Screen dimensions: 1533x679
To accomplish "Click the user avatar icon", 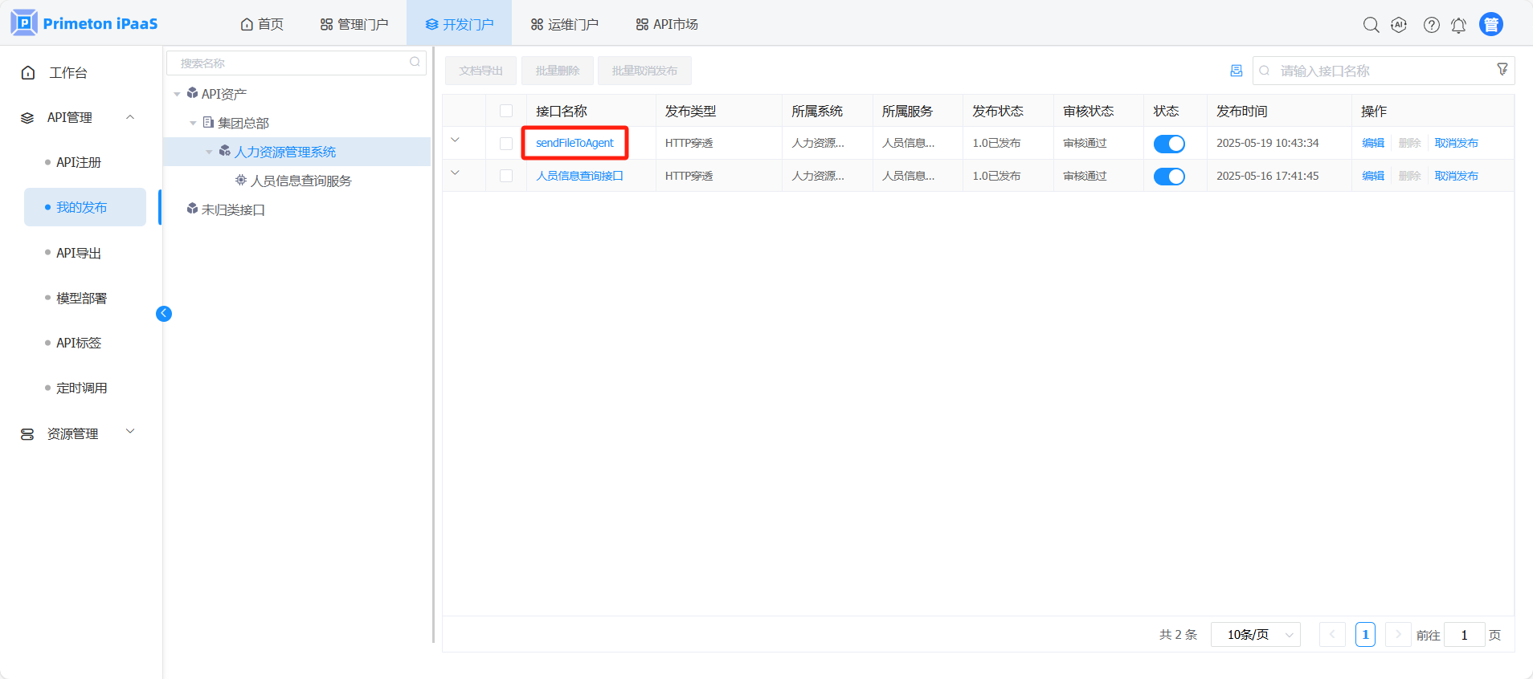I will pos(1491,25).
